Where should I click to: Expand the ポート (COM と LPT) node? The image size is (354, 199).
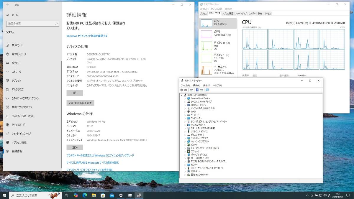click(x=185, y=158)
